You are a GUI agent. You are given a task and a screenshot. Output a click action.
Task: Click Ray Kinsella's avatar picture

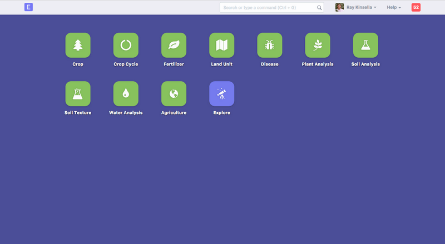tap(339, 7)
